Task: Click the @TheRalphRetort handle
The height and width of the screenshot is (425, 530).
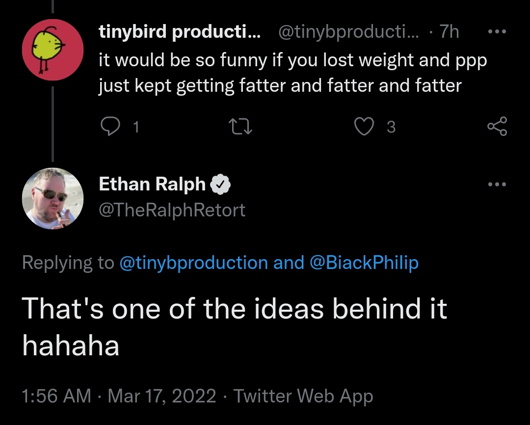Action: pos(172,210)
